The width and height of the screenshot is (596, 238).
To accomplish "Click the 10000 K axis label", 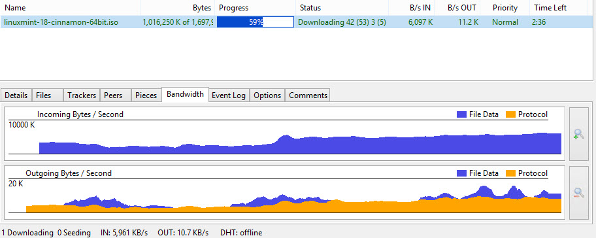I will click(22, 125).
